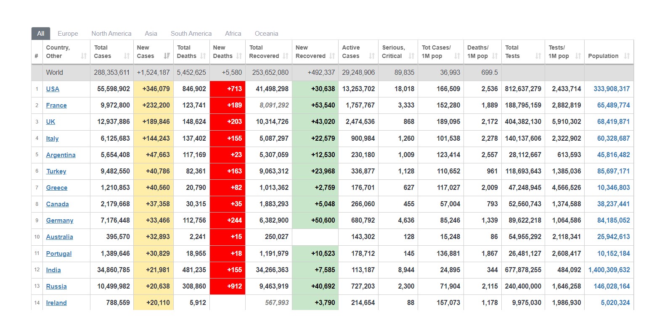Open Portugal population link 10,152,184
The width and height of the screenshot is (662, 331).
tap(614, 254)
